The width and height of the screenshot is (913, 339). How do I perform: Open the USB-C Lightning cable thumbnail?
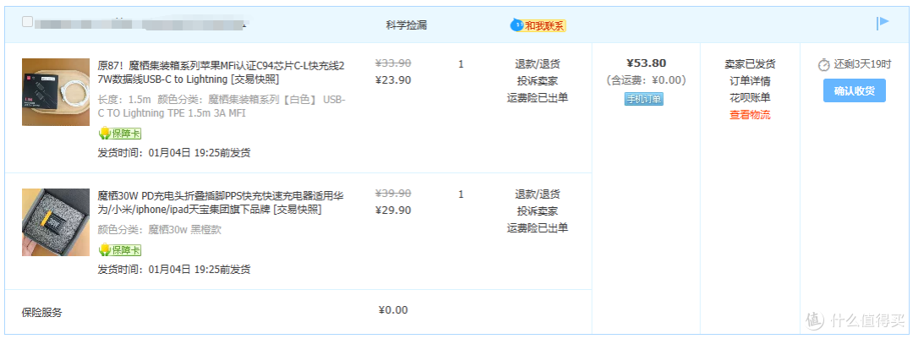click(56, 92)
